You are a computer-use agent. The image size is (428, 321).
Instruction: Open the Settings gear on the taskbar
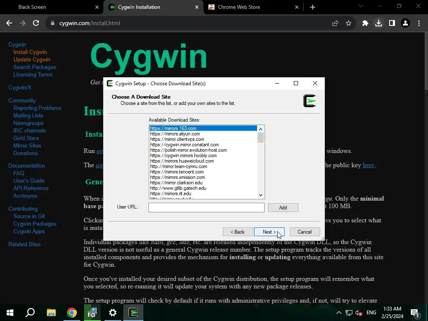[113, 313]
